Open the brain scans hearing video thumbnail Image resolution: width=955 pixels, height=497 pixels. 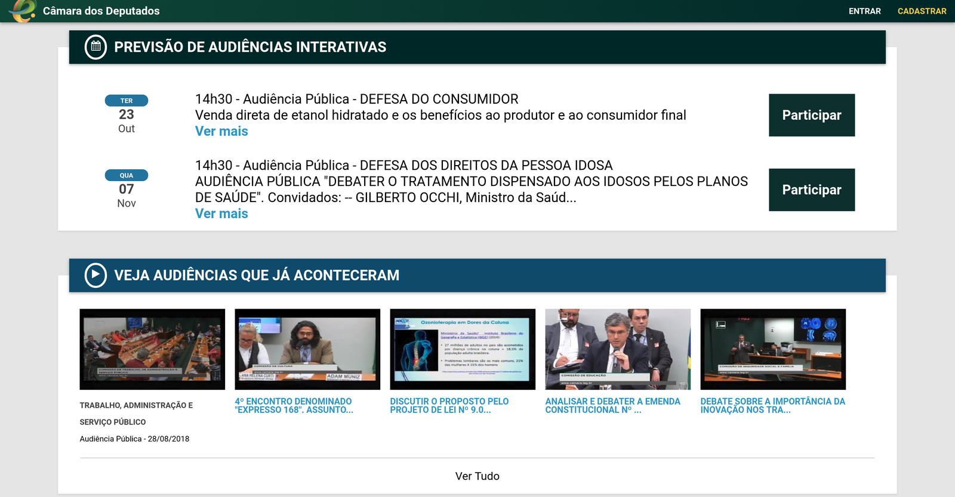pyautogui.click(x=773, y=349)
